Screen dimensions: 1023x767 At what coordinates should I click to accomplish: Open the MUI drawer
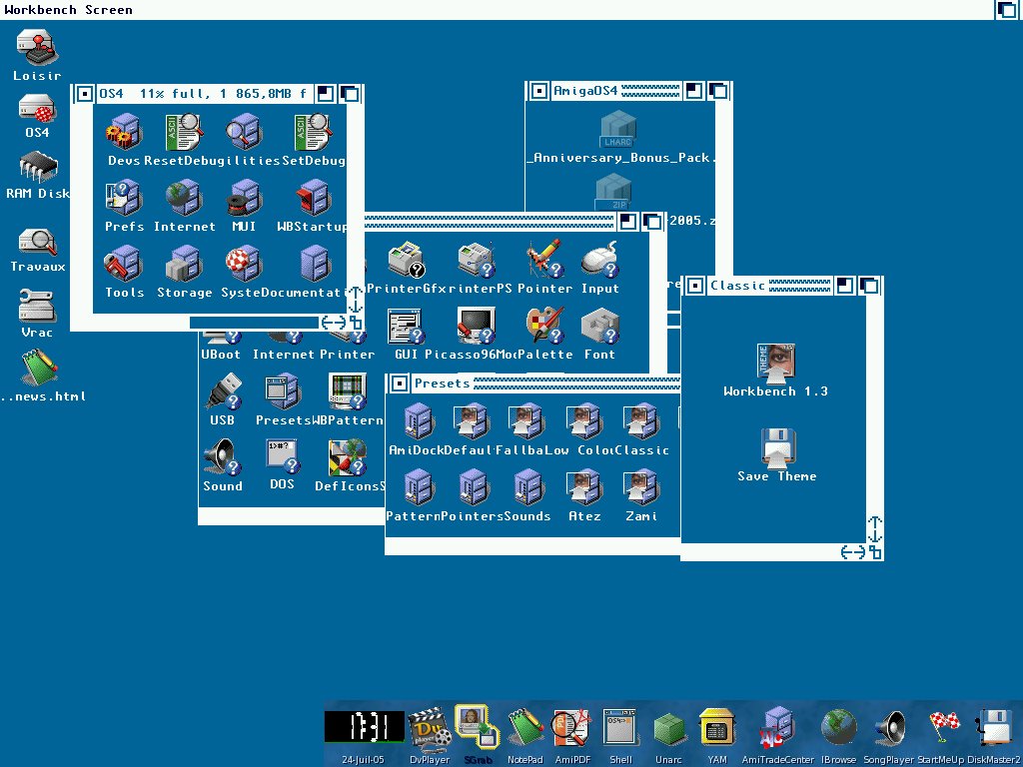[x=244, y=198]
